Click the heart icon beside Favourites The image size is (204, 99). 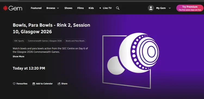pos(14,84)
